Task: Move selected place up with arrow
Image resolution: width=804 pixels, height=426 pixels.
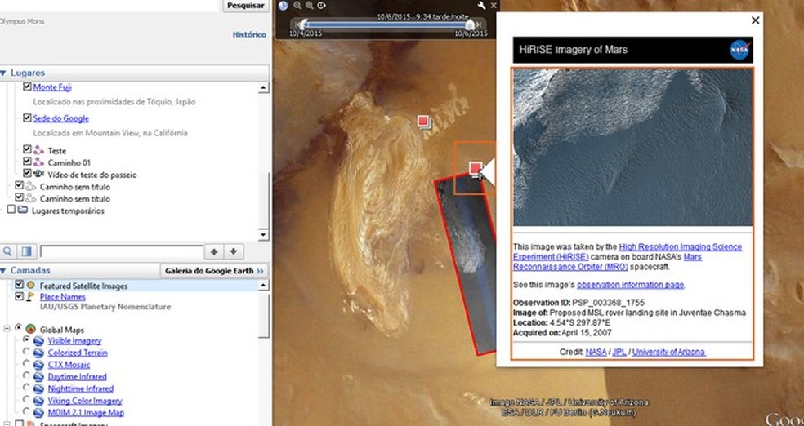Action: [214, 251]
